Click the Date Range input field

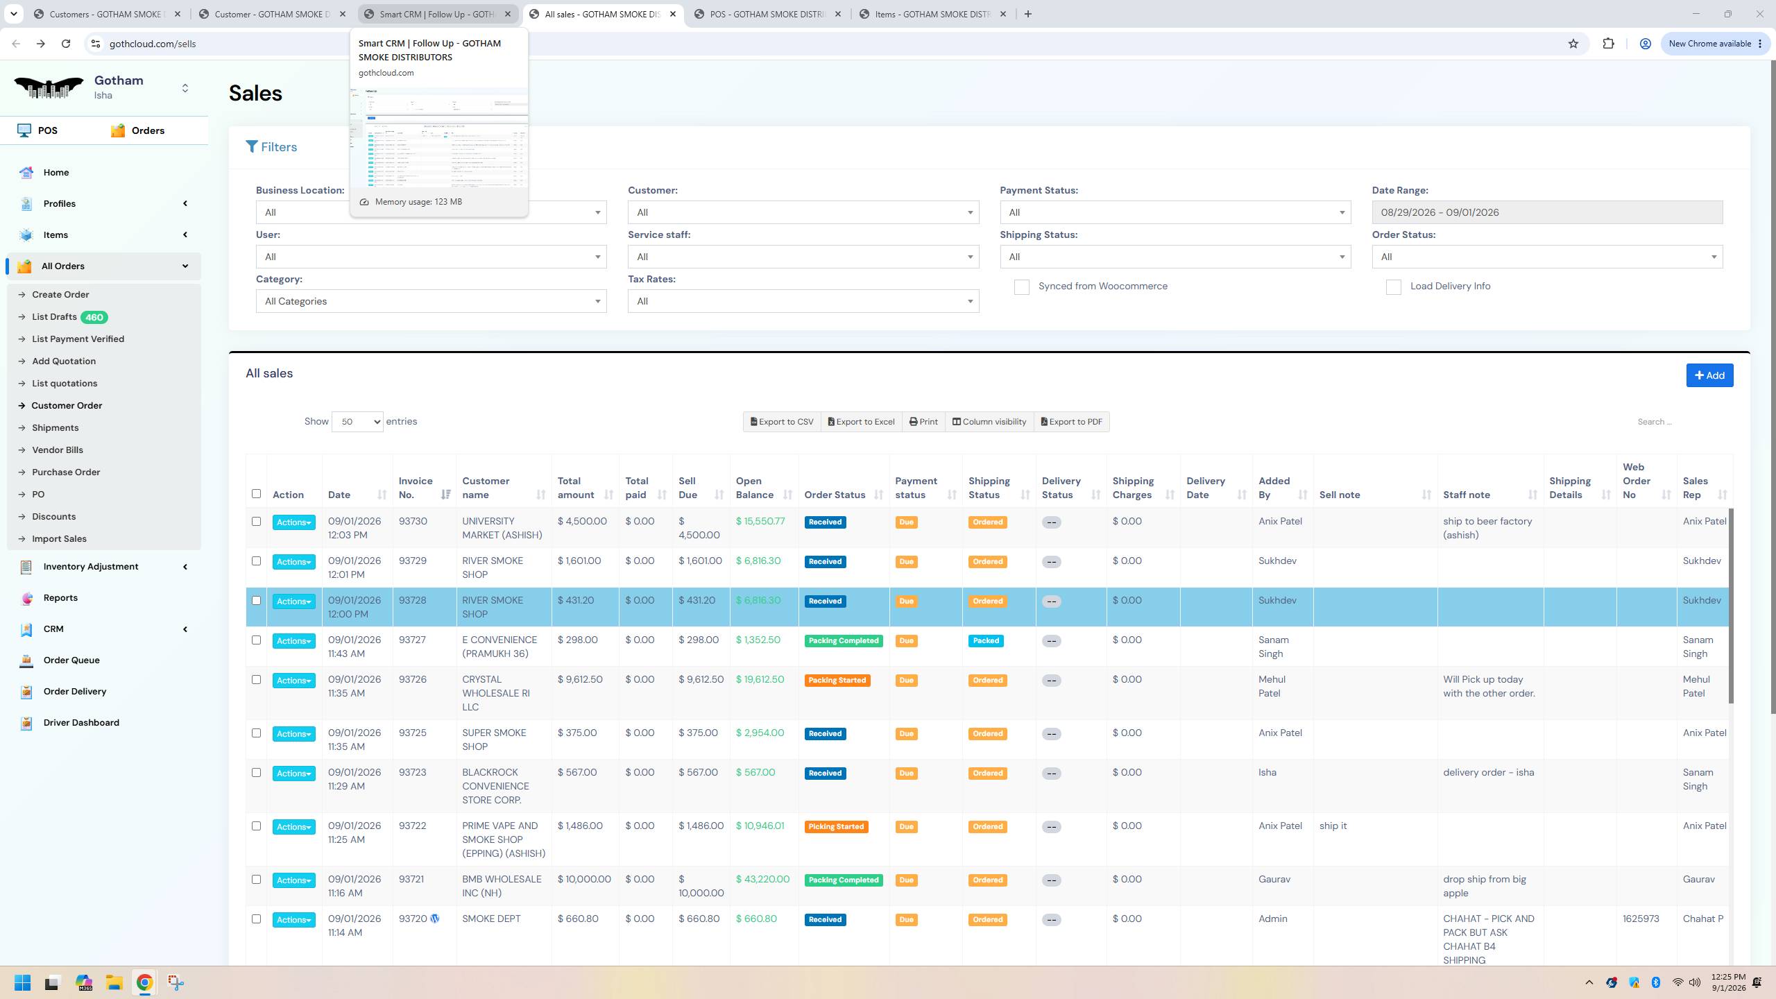point(1547,212)
